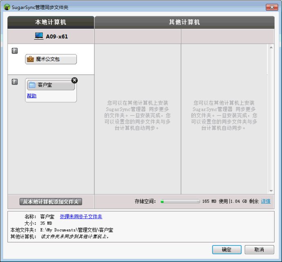Close the SugarSync window
Viewport: 282px width, 262px height.
tap(272, 7)
